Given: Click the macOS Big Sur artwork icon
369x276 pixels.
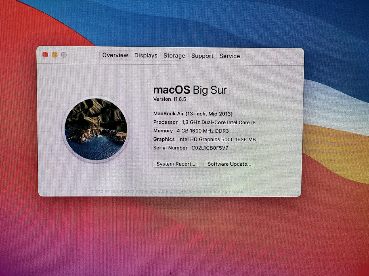Looking at the screenshot, I should pyautogui.click(x=96, y=129).
